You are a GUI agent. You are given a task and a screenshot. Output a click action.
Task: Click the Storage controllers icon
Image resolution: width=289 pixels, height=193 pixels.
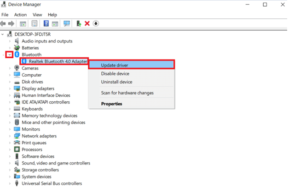pos(17,170)
